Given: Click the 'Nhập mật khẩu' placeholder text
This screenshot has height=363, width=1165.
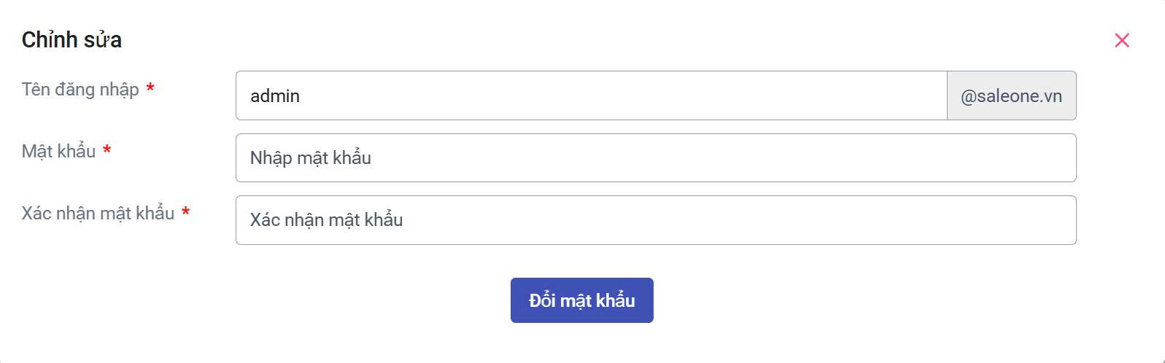Looking at the screenshot, I should [x=311, y=158].
